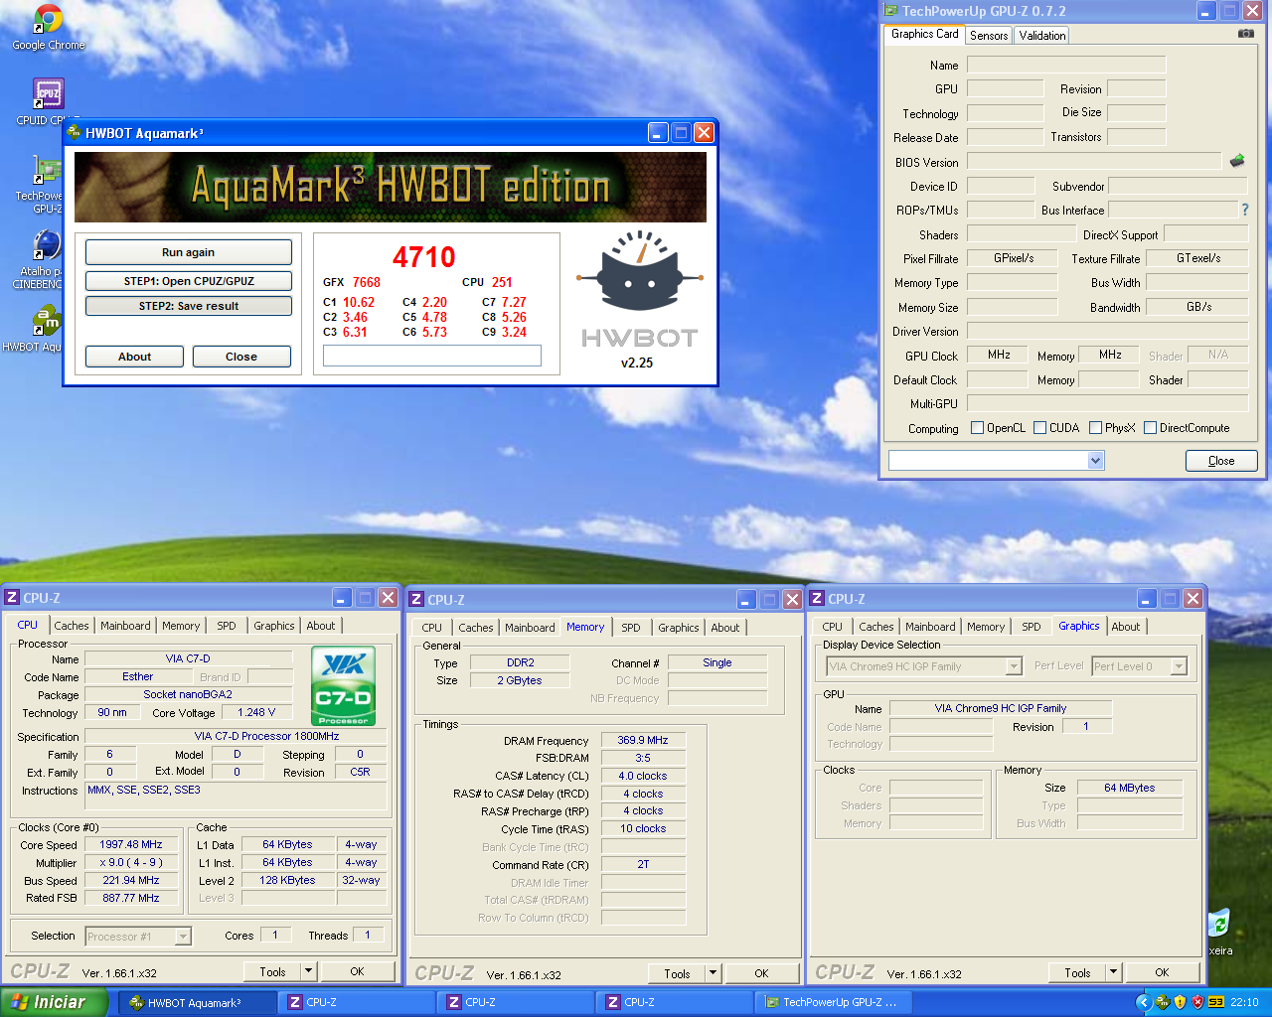
Task: Click the Core Speed value 1997.48 MHz
Action: point(131,844)
